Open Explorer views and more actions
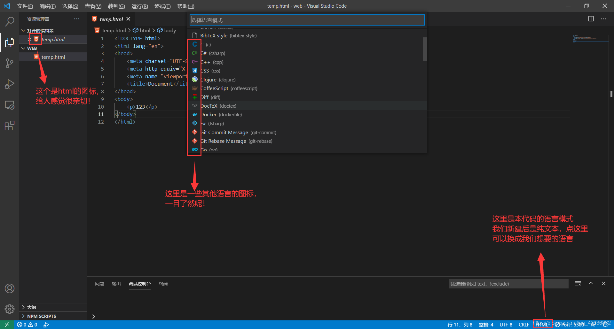This screenshot has width=614, height=329. (77, 19)
